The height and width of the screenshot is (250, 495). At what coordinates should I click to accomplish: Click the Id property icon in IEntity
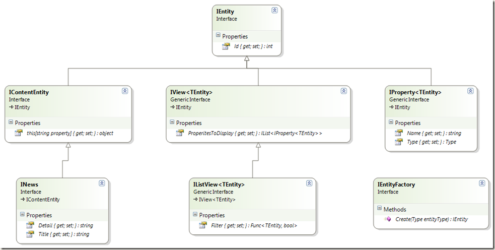click(226, 46)
